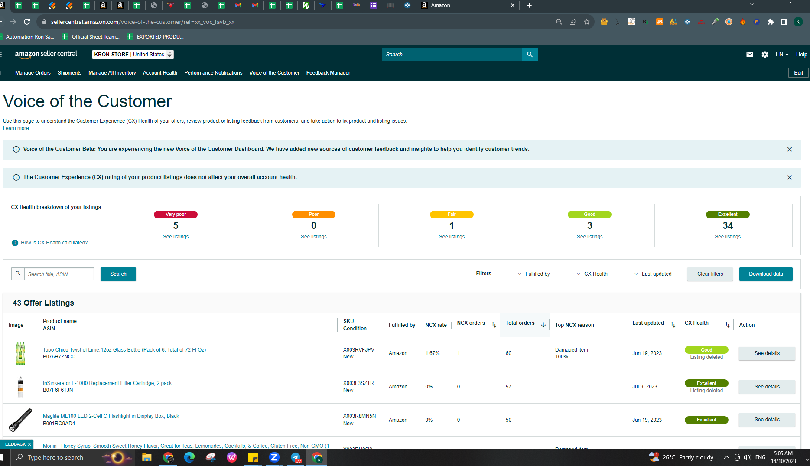
Task: Expand the Fulfilled by filter
Action: click(533, 274)
